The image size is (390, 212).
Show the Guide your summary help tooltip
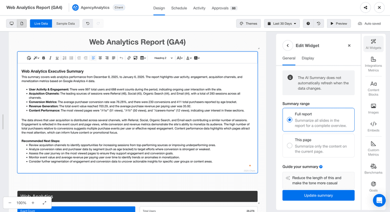coord(321,167)
